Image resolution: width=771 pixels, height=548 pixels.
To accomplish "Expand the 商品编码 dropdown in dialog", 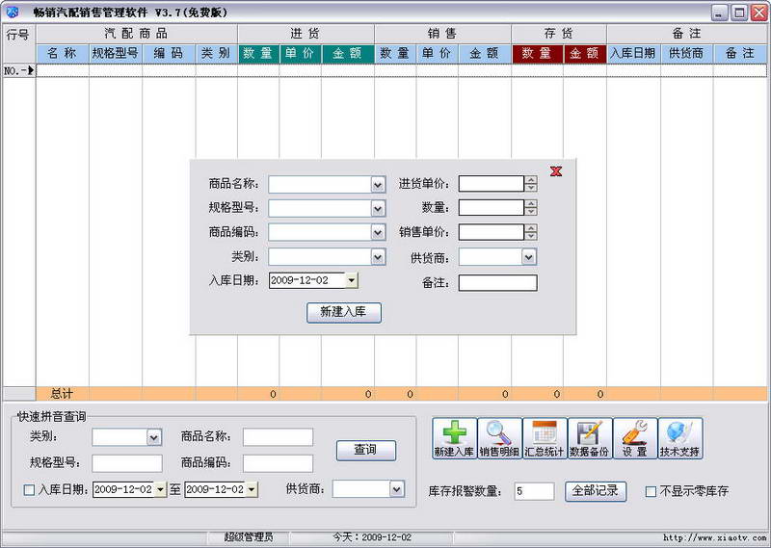I will 378,232.
